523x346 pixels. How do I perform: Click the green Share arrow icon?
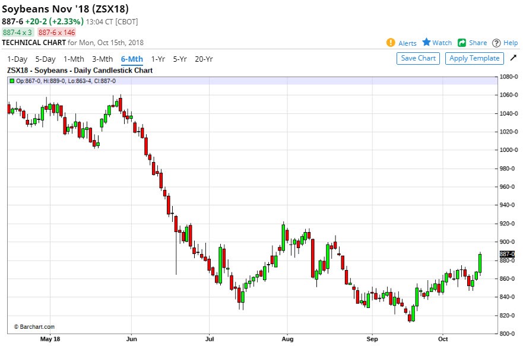click(462, 43)
